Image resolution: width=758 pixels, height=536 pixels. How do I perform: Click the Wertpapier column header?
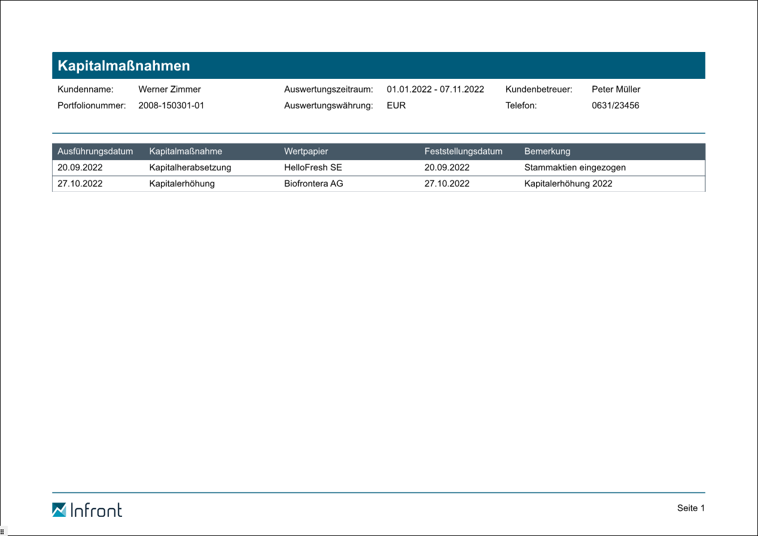pyautogui.click(x=306, y=151)
